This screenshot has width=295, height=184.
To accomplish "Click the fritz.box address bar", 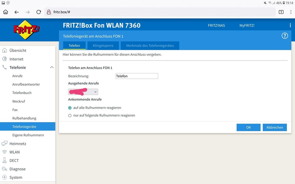I will tap(160, 12).
